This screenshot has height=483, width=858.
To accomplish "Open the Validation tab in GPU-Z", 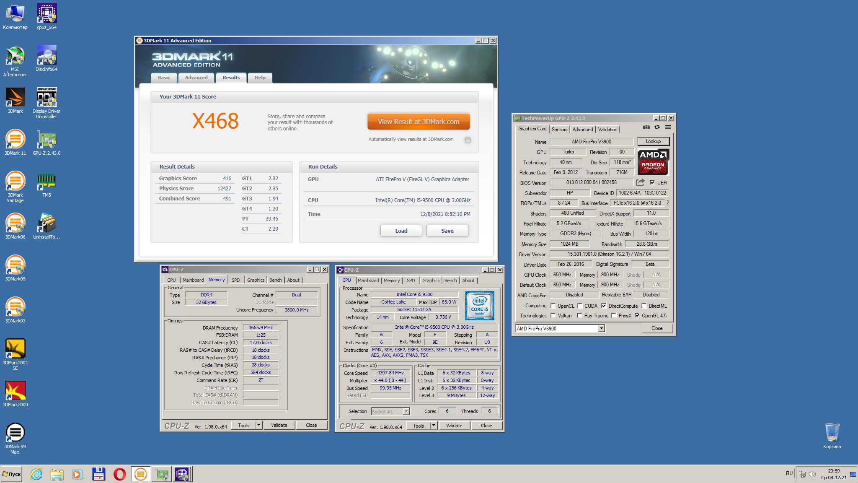I will [x=607, y=130].
